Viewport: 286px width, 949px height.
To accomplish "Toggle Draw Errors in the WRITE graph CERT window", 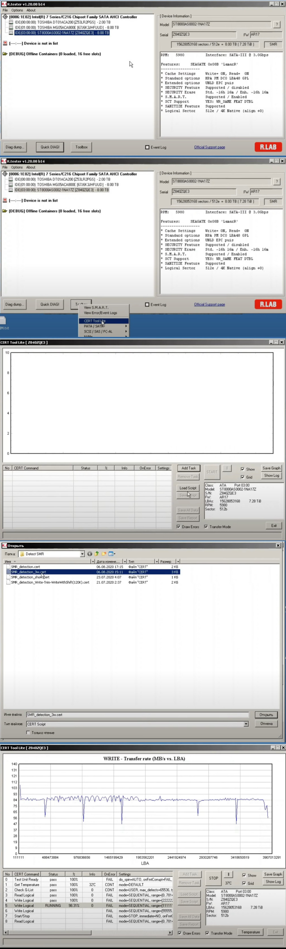I will 180,933.
